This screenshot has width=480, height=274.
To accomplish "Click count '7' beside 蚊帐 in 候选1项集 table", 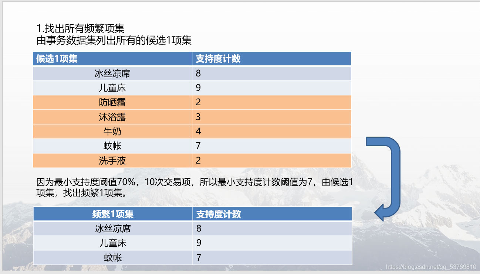I will coord(271,146).
